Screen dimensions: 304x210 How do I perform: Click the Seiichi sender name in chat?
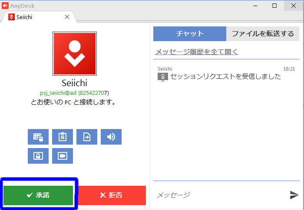click(x=165, y=69)
